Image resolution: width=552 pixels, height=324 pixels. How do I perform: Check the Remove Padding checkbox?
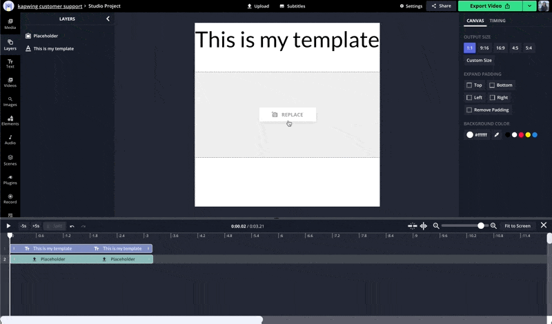(x=469, y=110)
